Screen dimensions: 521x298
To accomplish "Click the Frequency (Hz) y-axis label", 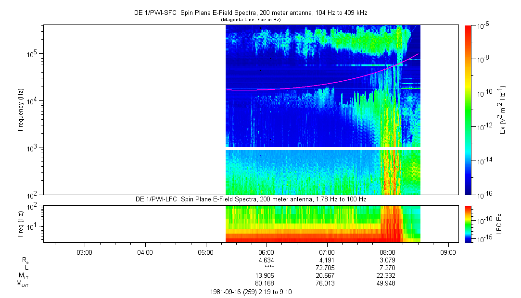I will 21,110.
